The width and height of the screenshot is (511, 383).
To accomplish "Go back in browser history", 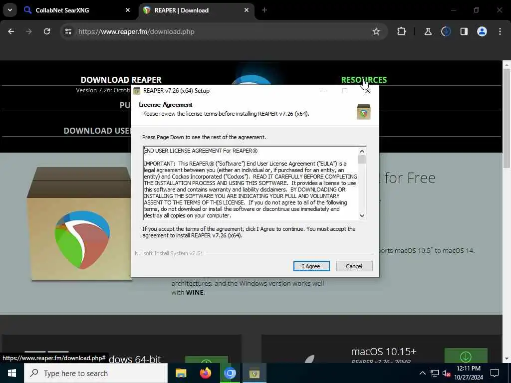I will pos(11,31).
